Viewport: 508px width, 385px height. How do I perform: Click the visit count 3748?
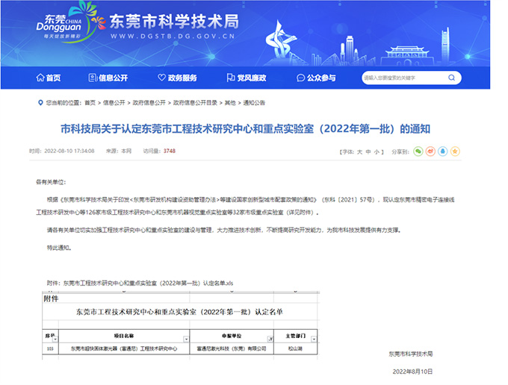tap(170, 151)
